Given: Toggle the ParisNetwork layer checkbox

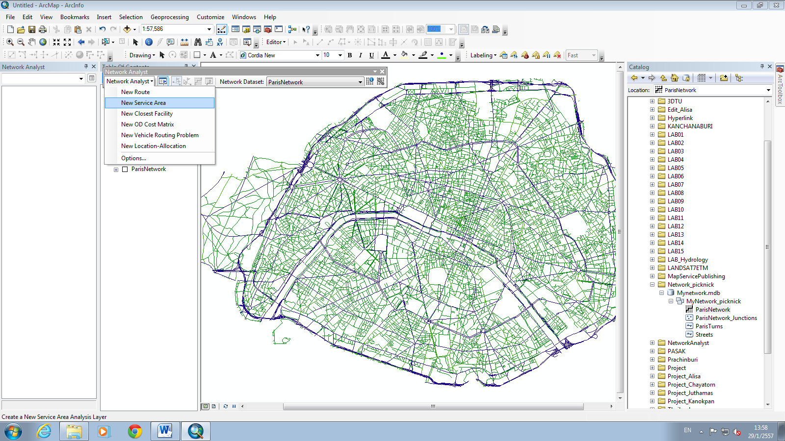Looking at the screenshot, I should coord(124,169).
